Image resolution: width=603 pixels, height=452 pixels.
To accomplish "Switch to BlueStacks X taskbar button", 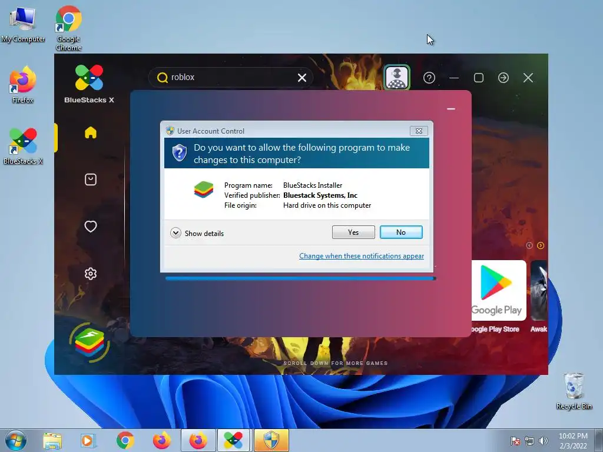I will (x=233, y=441).
